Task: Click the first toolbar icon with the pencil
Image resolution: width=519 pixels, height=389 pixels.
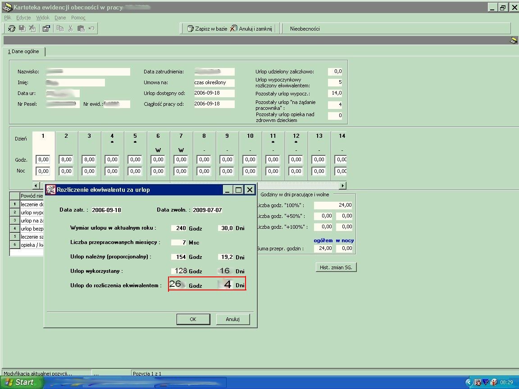Action: (12, 28)
